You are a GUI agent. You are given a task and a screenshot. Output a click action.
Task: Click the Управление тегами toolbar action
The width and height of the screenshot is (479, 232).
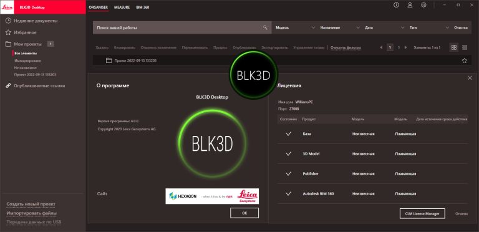click(309, 48)
